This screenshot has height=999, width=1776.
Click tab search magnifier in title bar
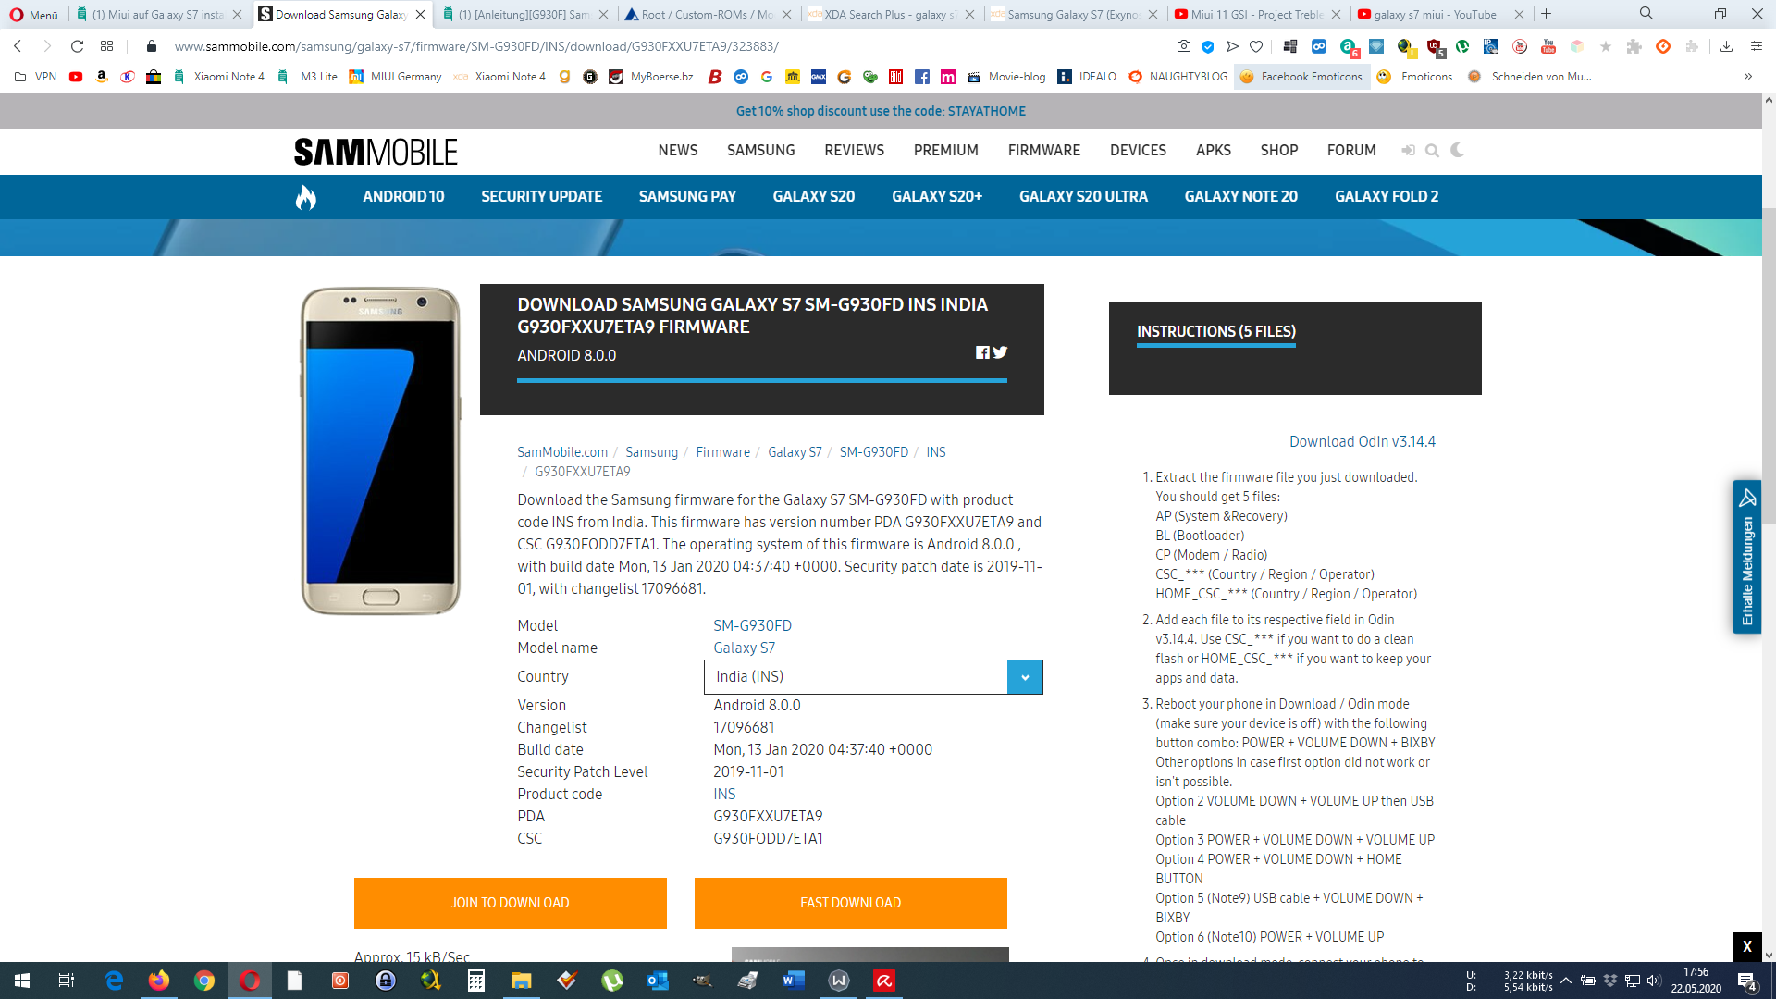[x=1646, y=14]
